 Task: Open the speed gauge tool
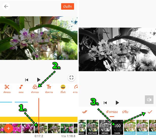[75, 89]
